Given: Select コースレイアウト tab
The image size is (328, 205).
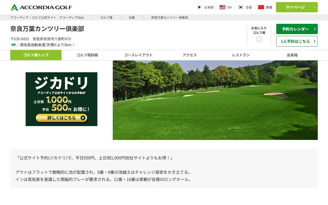Looking at the screenshot, I should click(138, 55).
